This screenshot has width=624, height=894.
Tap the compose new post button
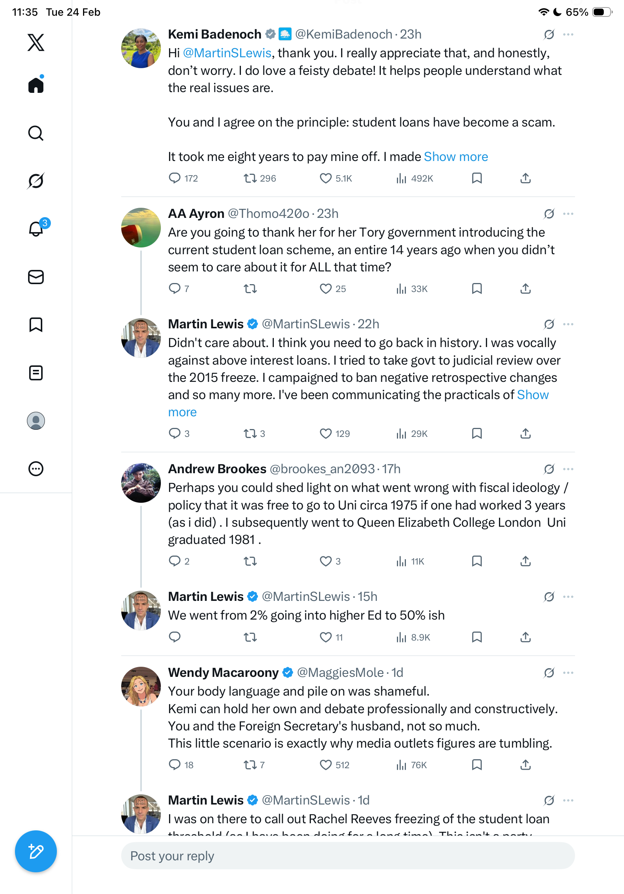36,851
